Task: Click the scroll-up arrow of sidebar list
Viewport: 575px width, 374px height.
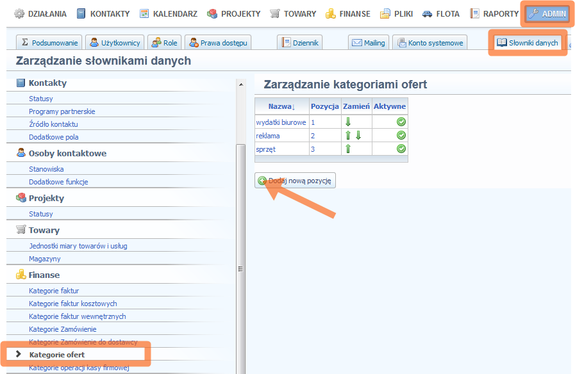Action: coord(241,85)
